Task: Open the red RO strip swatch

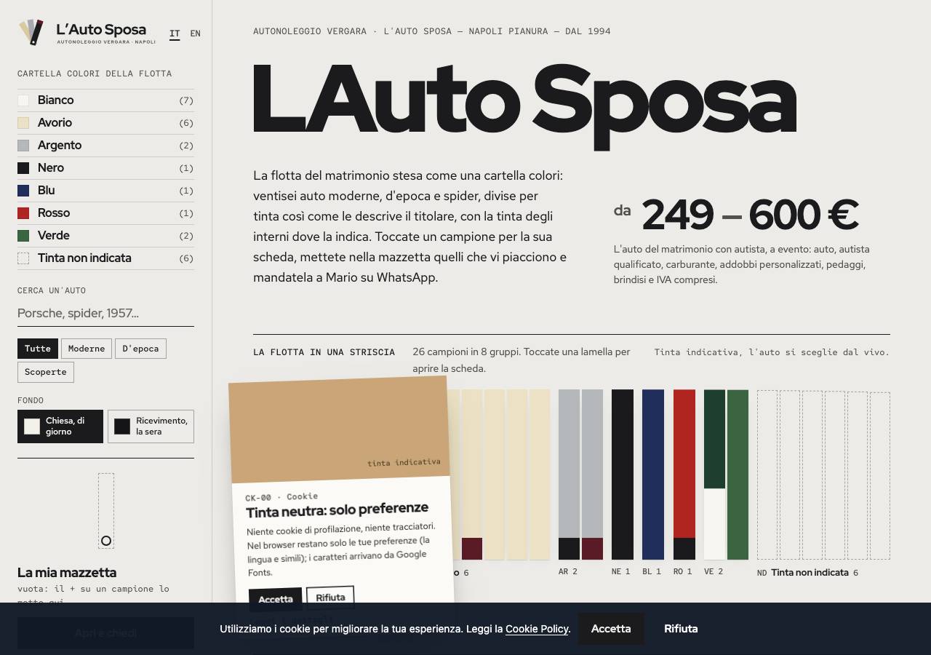Action: click(x=684, y=475)
